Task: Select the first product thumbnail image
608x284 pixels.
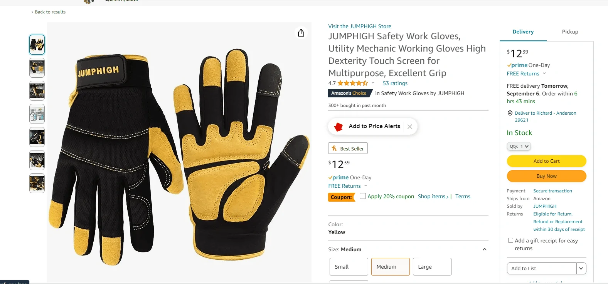Action: pos(37,45)
